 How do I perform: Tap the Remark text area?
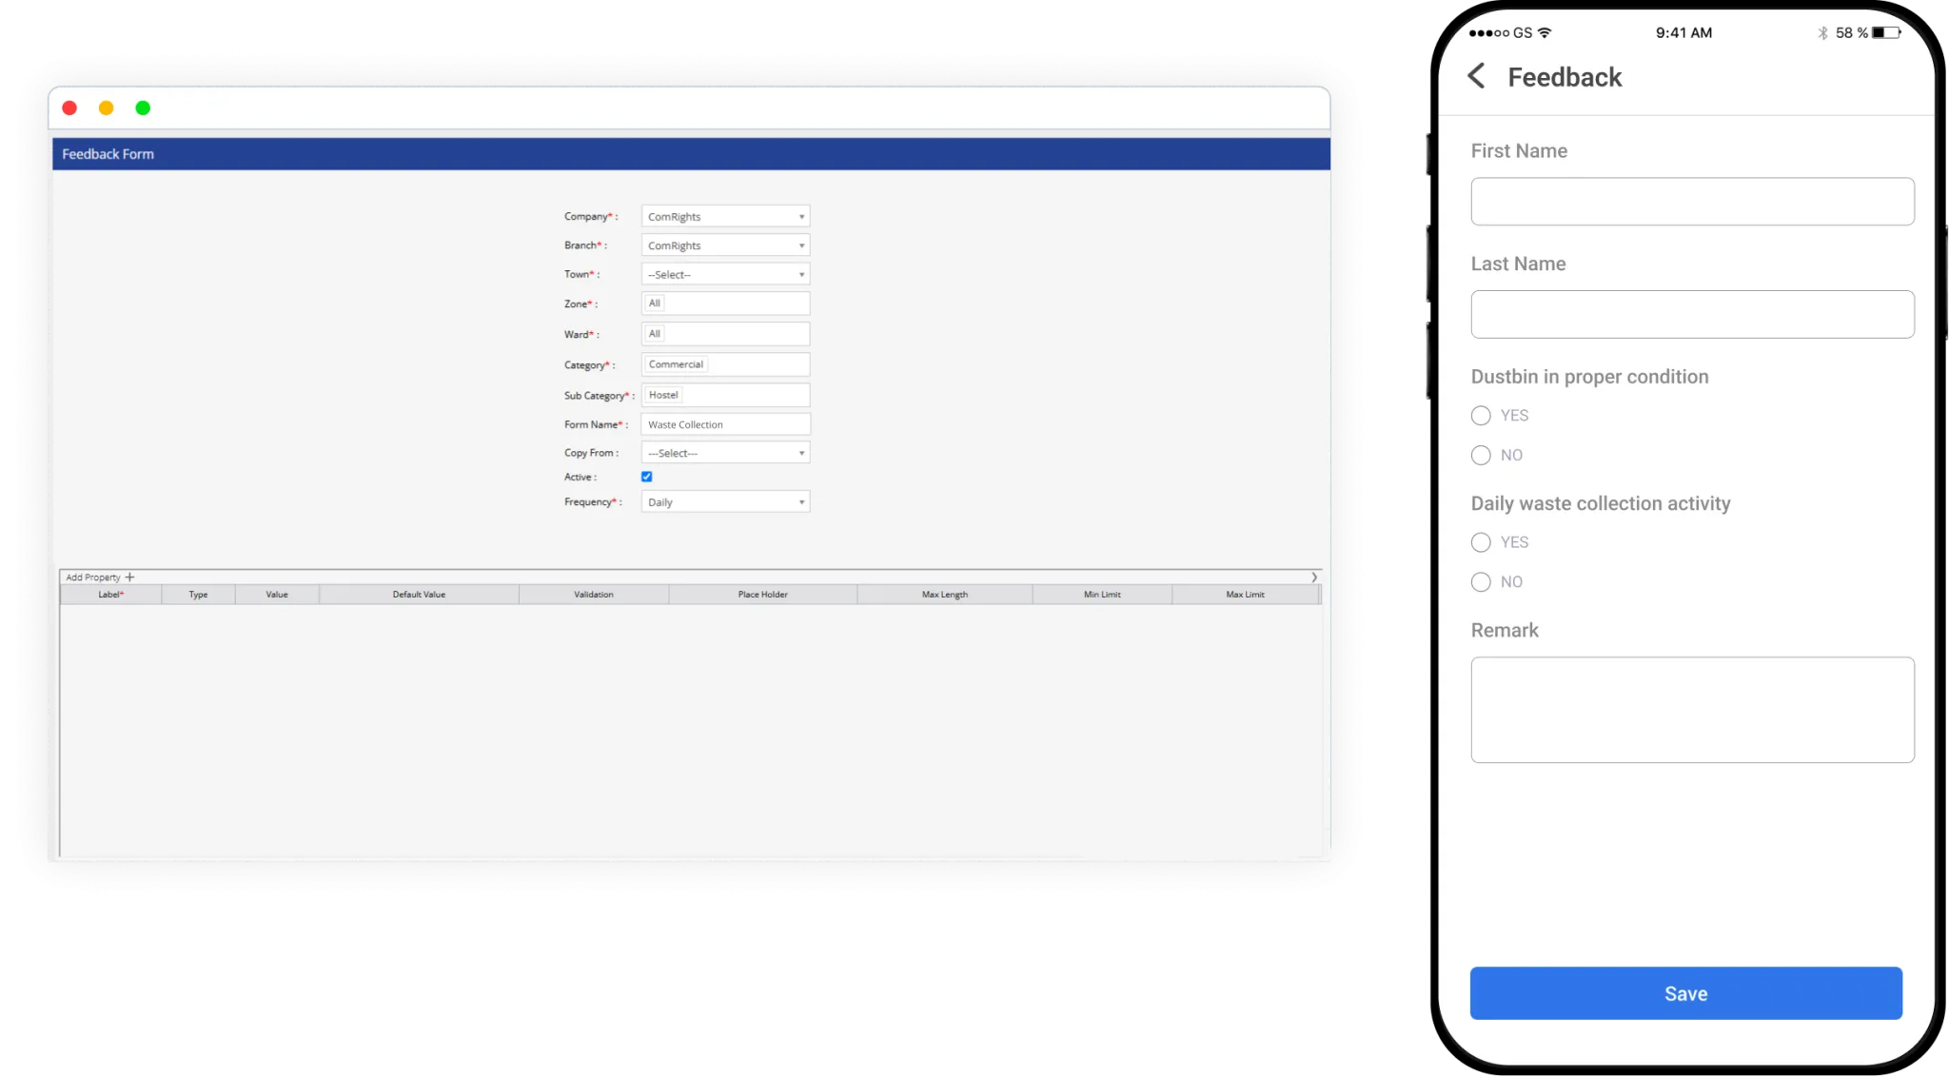tap(1692, 710)
